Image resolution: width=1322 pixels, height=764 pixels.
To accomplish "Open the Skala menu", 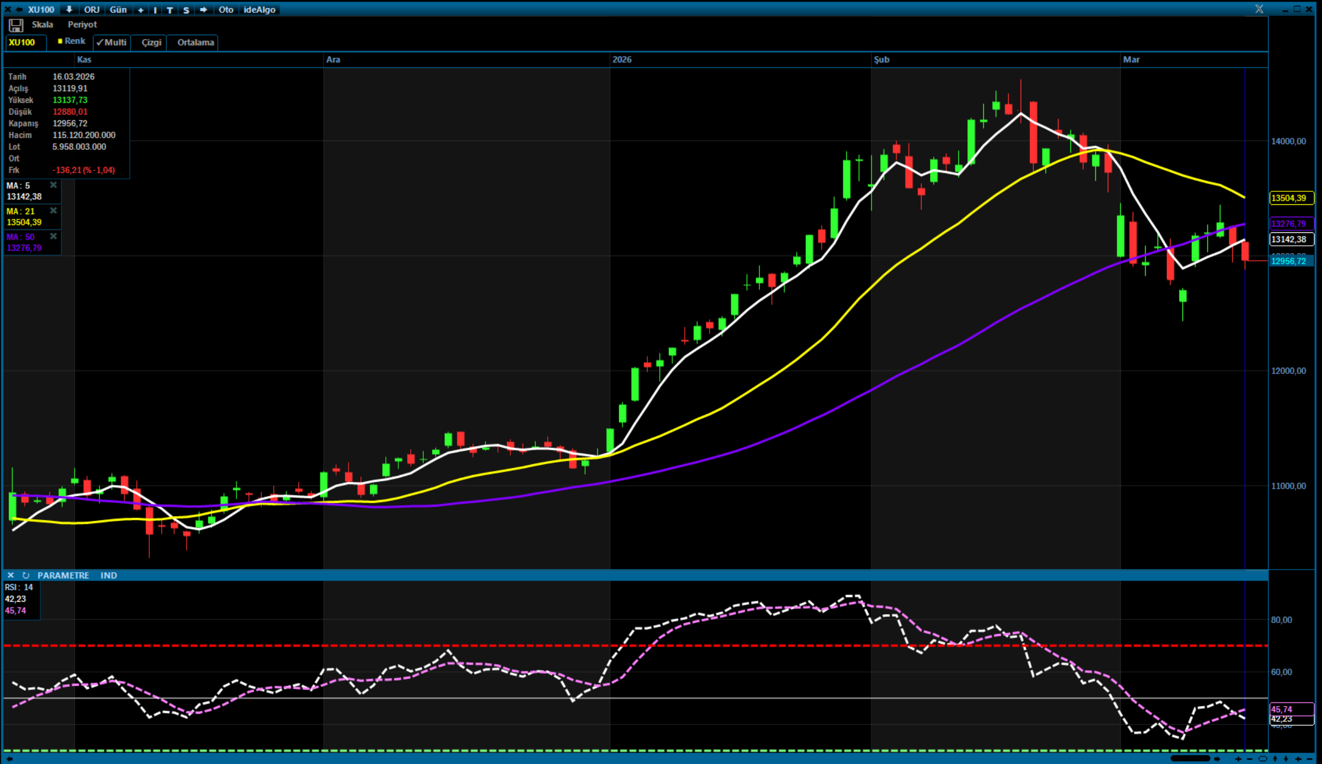I will coord(42,25).
